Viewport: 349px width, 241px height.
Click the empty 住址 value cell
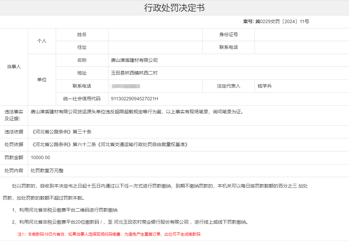[x=155, y=47]
